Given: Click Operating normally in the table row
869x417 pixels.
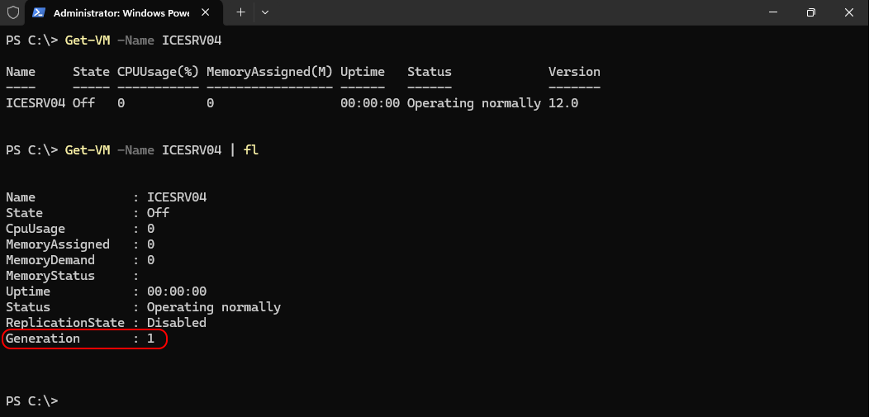Looking at the screenshot, I should 474,103.
